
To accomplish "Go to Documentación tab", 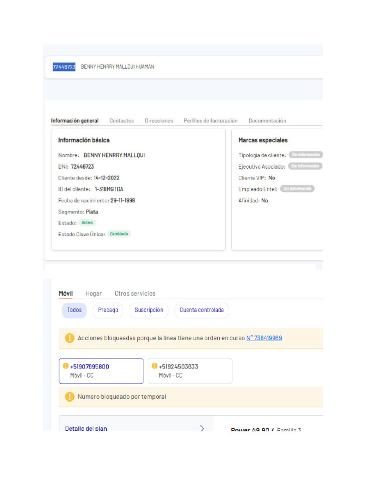I will (267, 121).
